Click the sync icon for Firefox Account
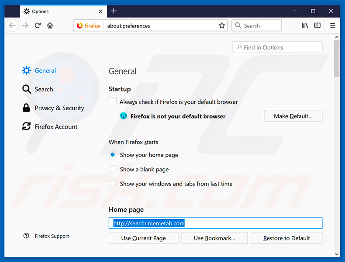The height and width of the screenshot is (262, 345). point(26,126)
